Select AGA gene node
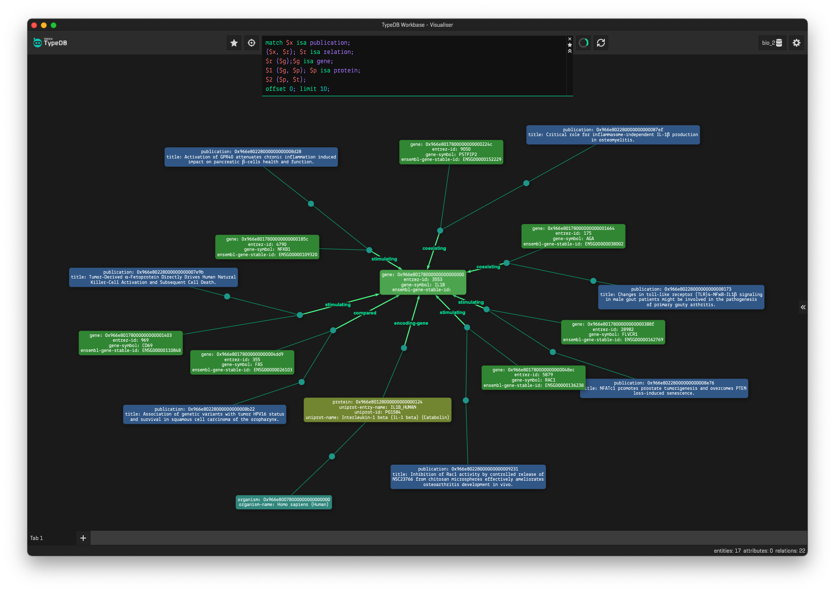This screenshot has width=835, height=592. 573,236
